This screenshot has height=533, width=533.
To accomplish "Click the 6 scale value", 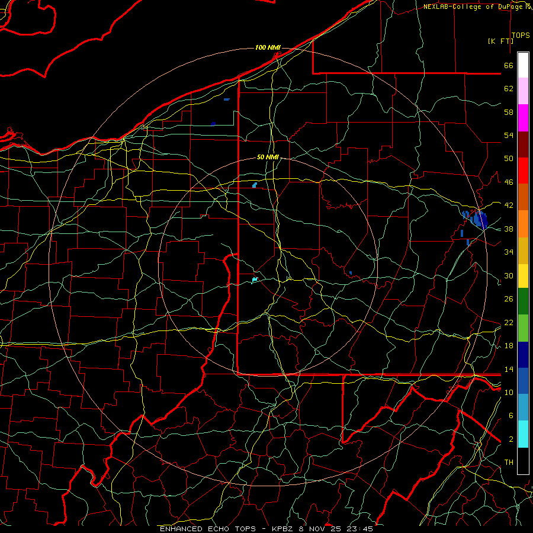I will tap(511, 416).
